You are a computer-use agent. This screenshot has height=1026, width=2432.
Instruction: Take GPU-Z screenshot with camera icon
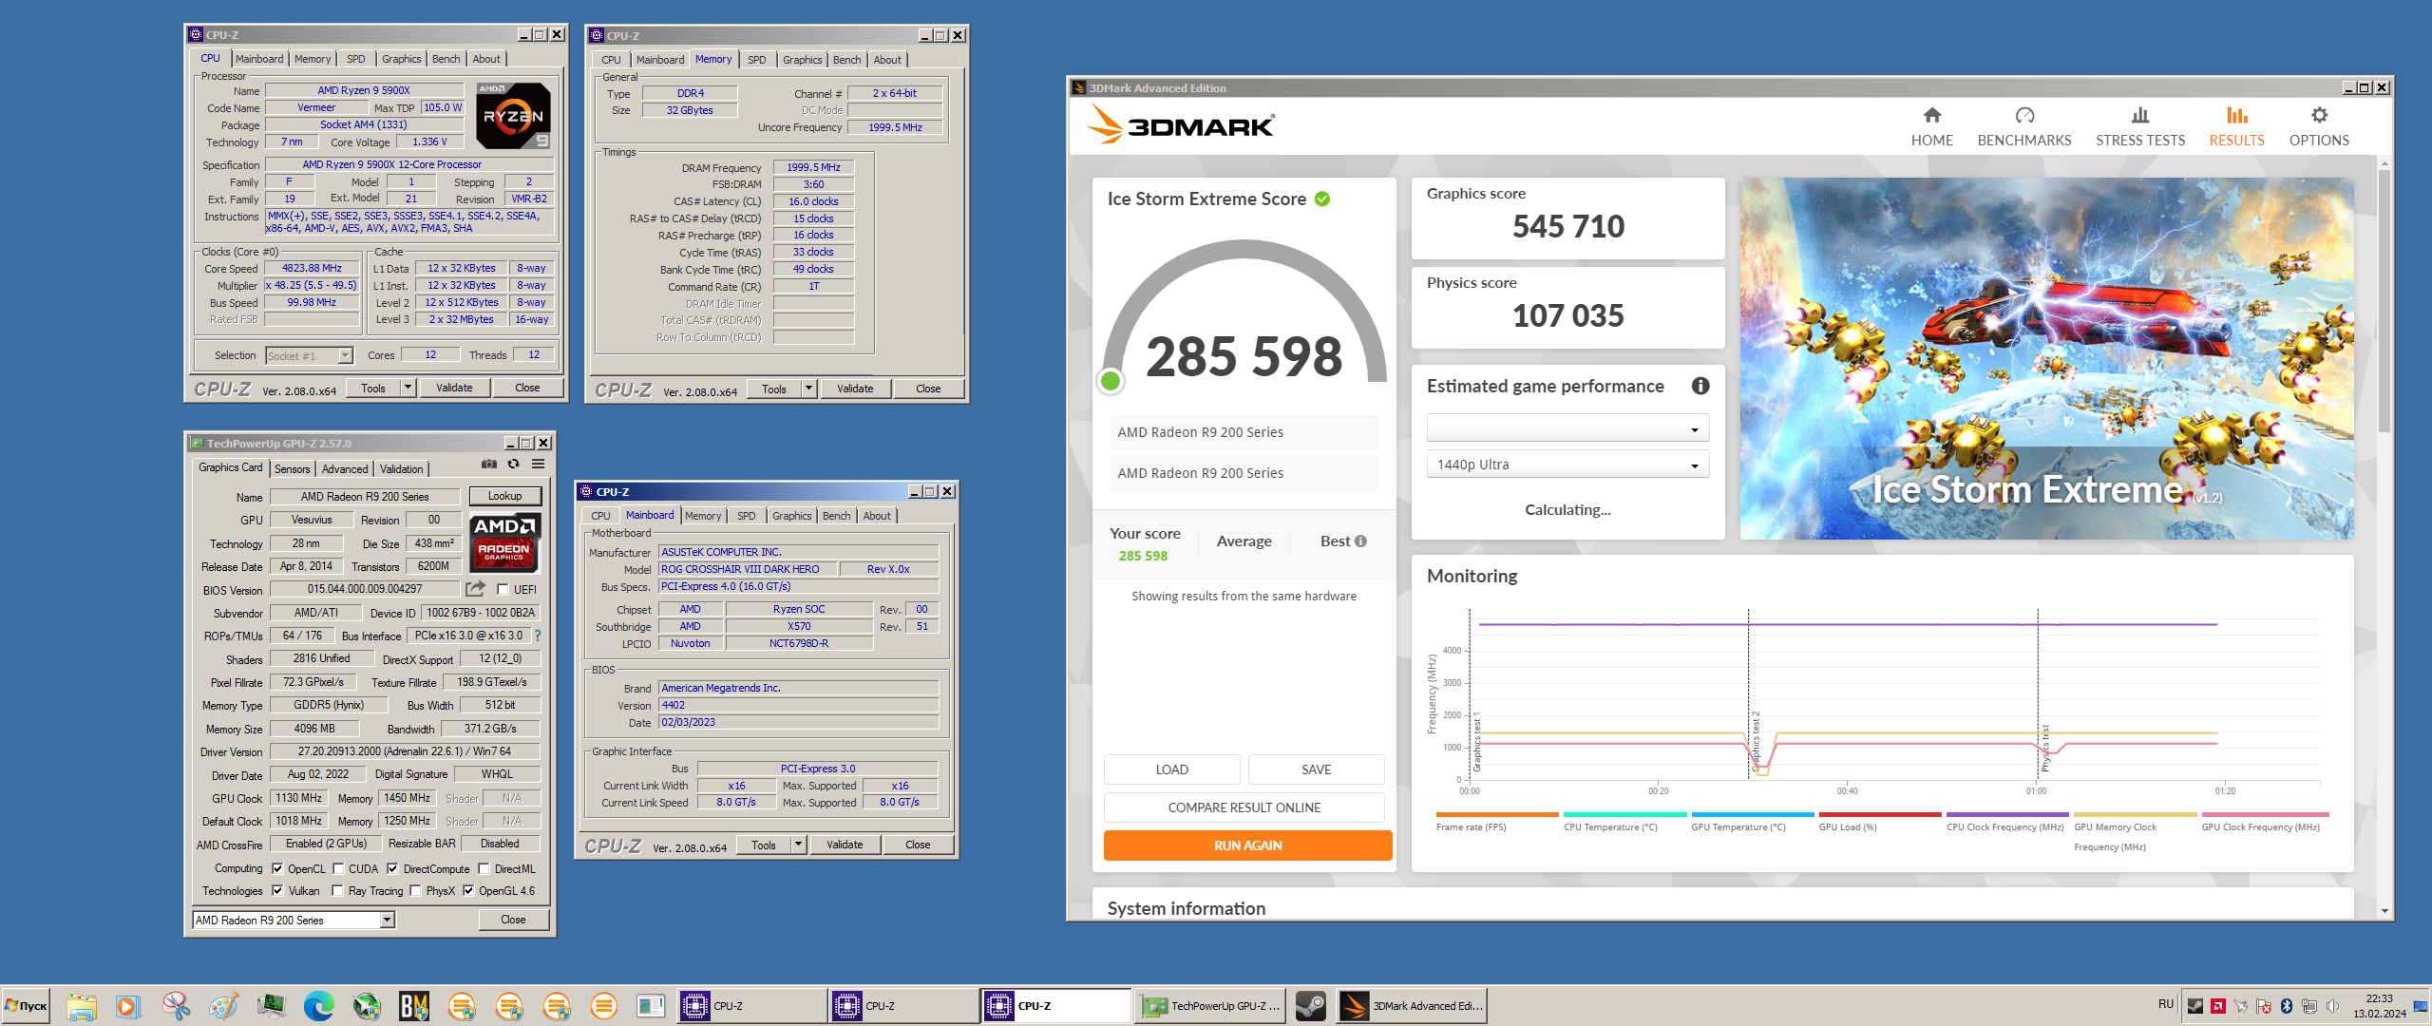tap(488, 464)
